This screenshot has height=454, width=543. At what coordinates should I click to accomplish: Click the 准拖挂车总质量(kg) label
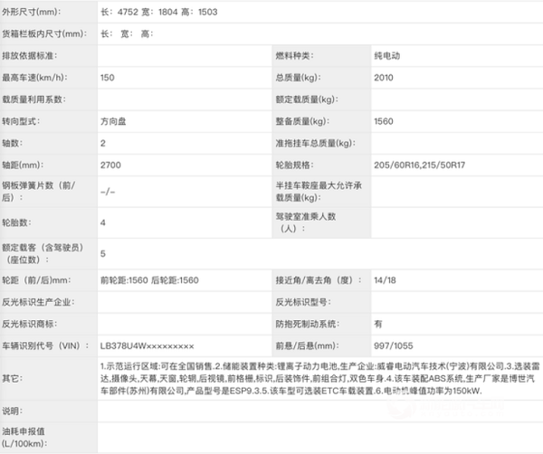pos(316,143)
